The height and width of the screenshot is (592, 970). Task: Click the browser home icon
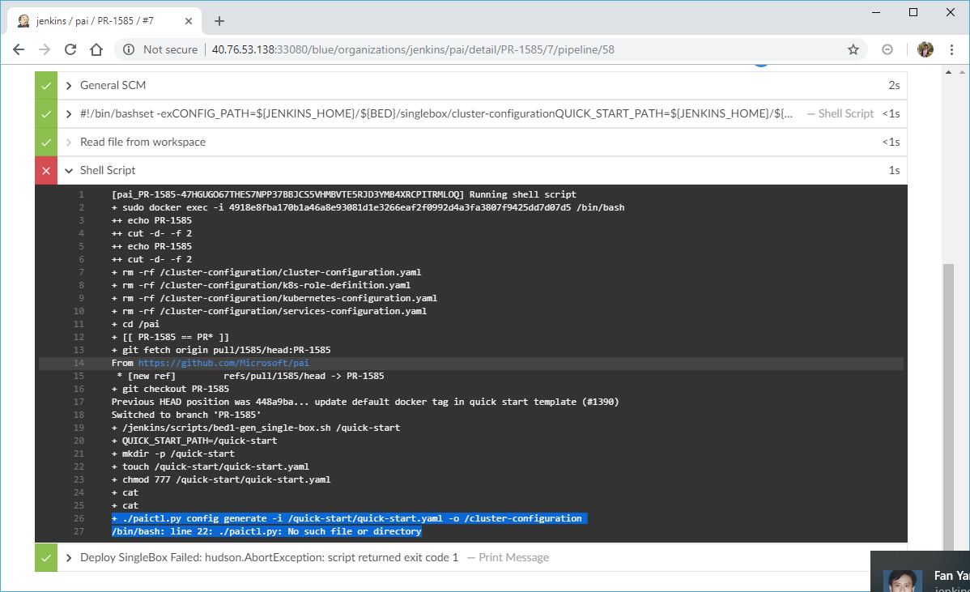pos(96,49)
